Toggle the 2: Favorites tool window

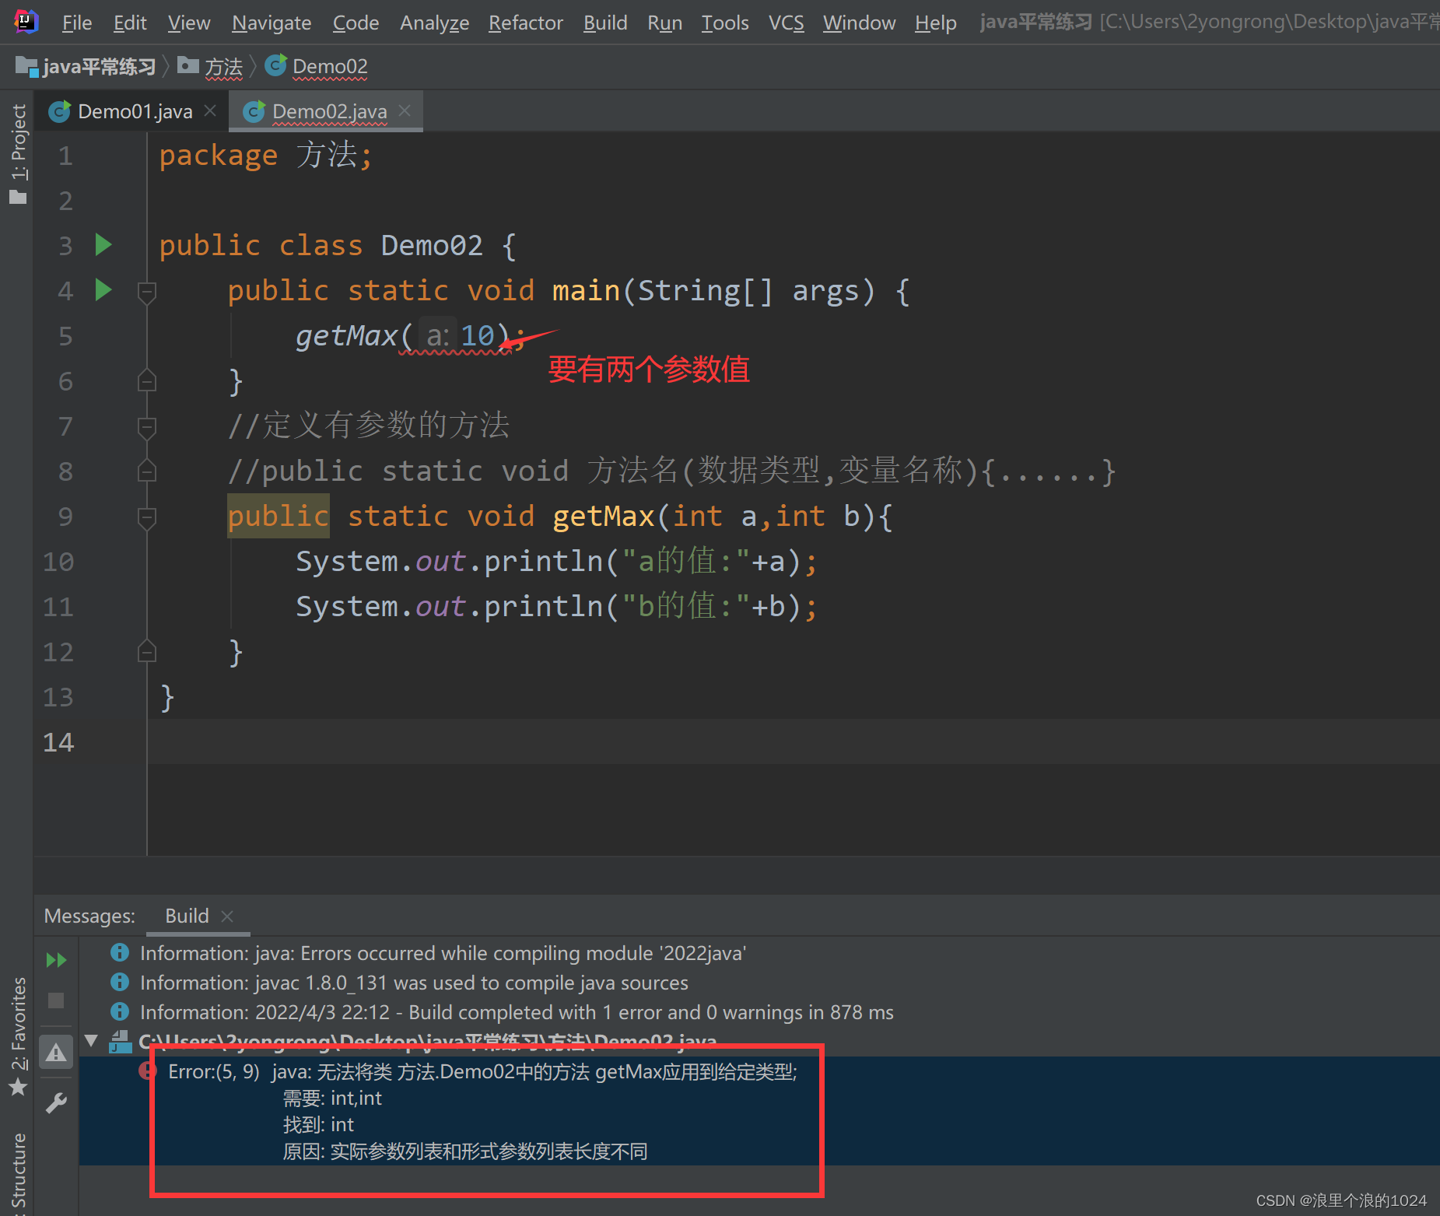coord(19,1019)
